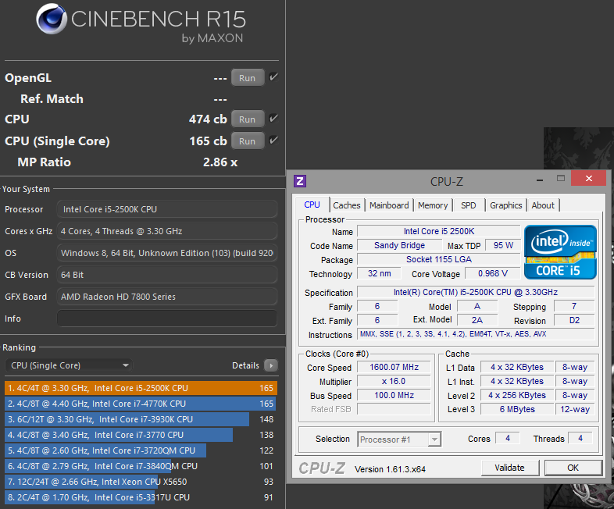Click the CB Version field
The height and width of the screenshot is (509, 614).
167,275
